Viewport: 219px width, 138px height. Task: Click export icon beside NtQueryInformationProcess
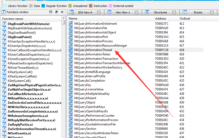(x=71, y=41)
